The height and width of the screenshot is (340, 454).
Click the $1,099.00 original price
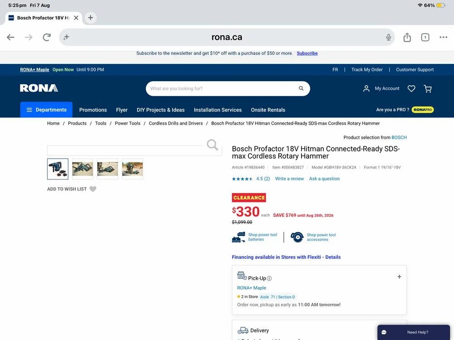tap(242, 222)
